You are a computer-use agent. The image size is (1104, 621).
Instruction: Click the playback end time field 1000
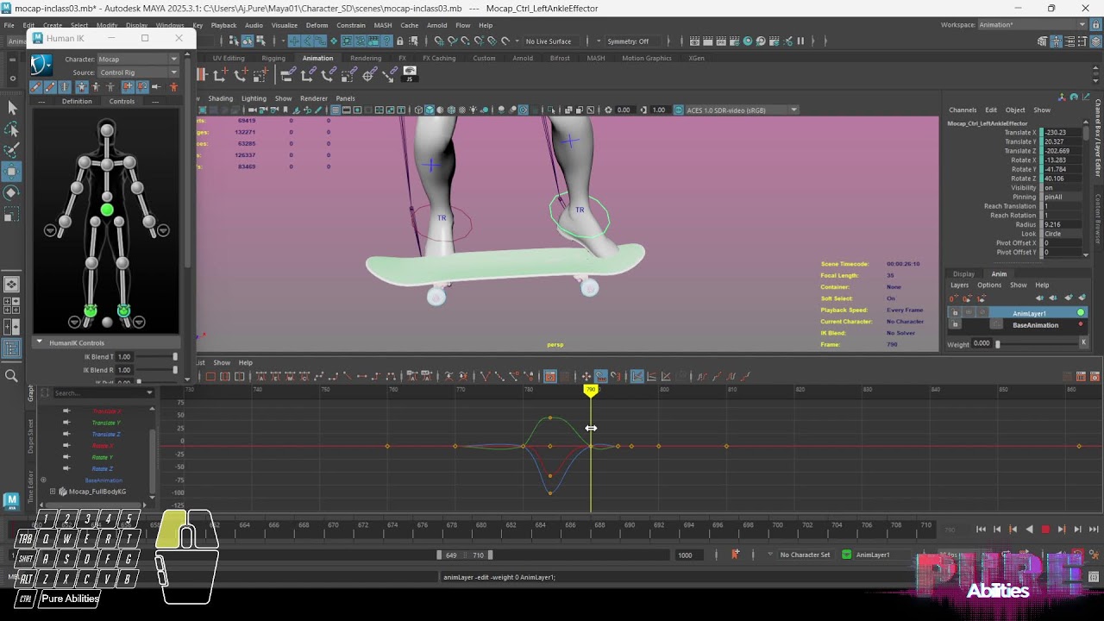click(687, 555)
